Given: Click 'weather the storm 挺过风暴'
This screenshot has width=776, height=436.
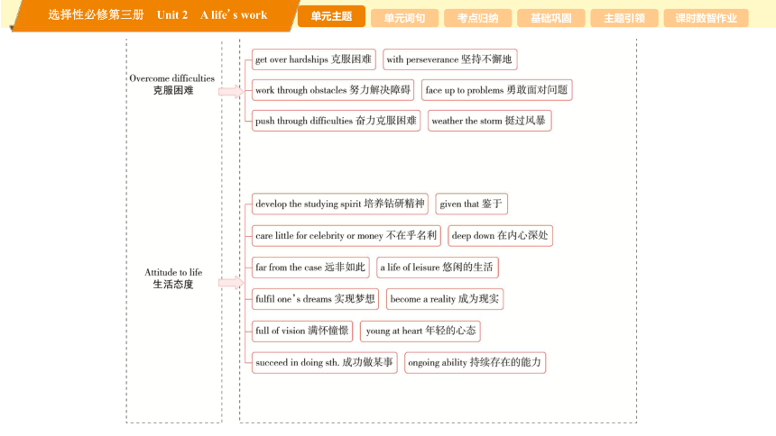Looking at the screenshot, I should [489, 121].
